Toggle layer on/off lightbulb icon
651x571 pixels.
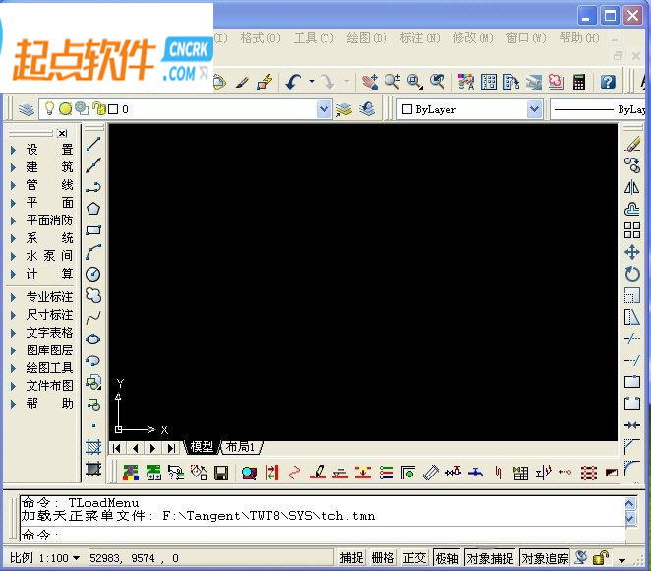[x=49, y=108]
